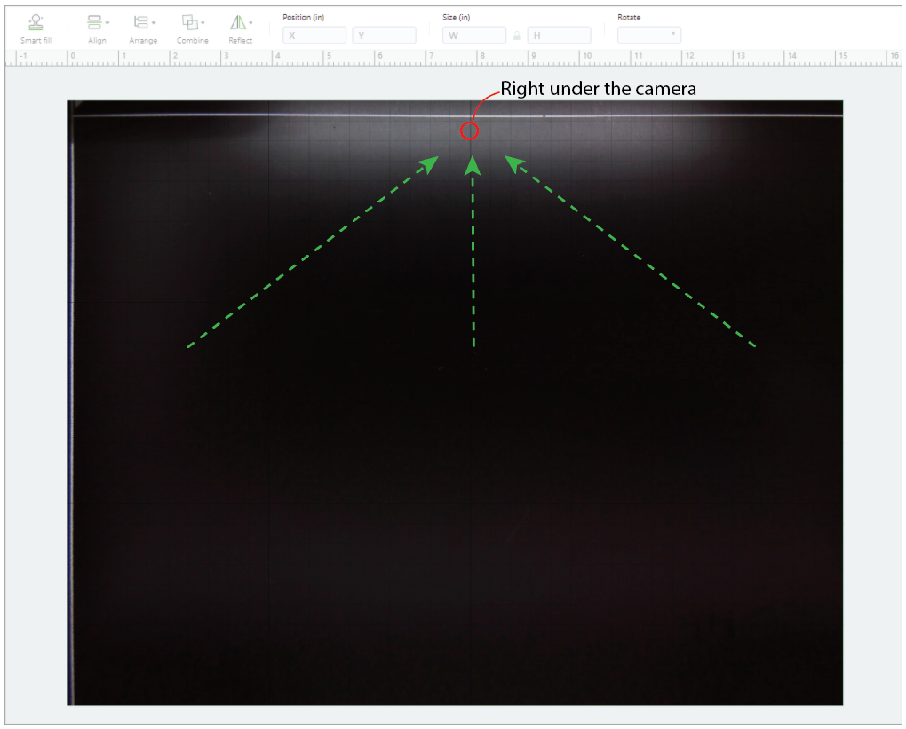Focus the Y position field
This screenshot has height=729, width=906.
pos(384,36)
